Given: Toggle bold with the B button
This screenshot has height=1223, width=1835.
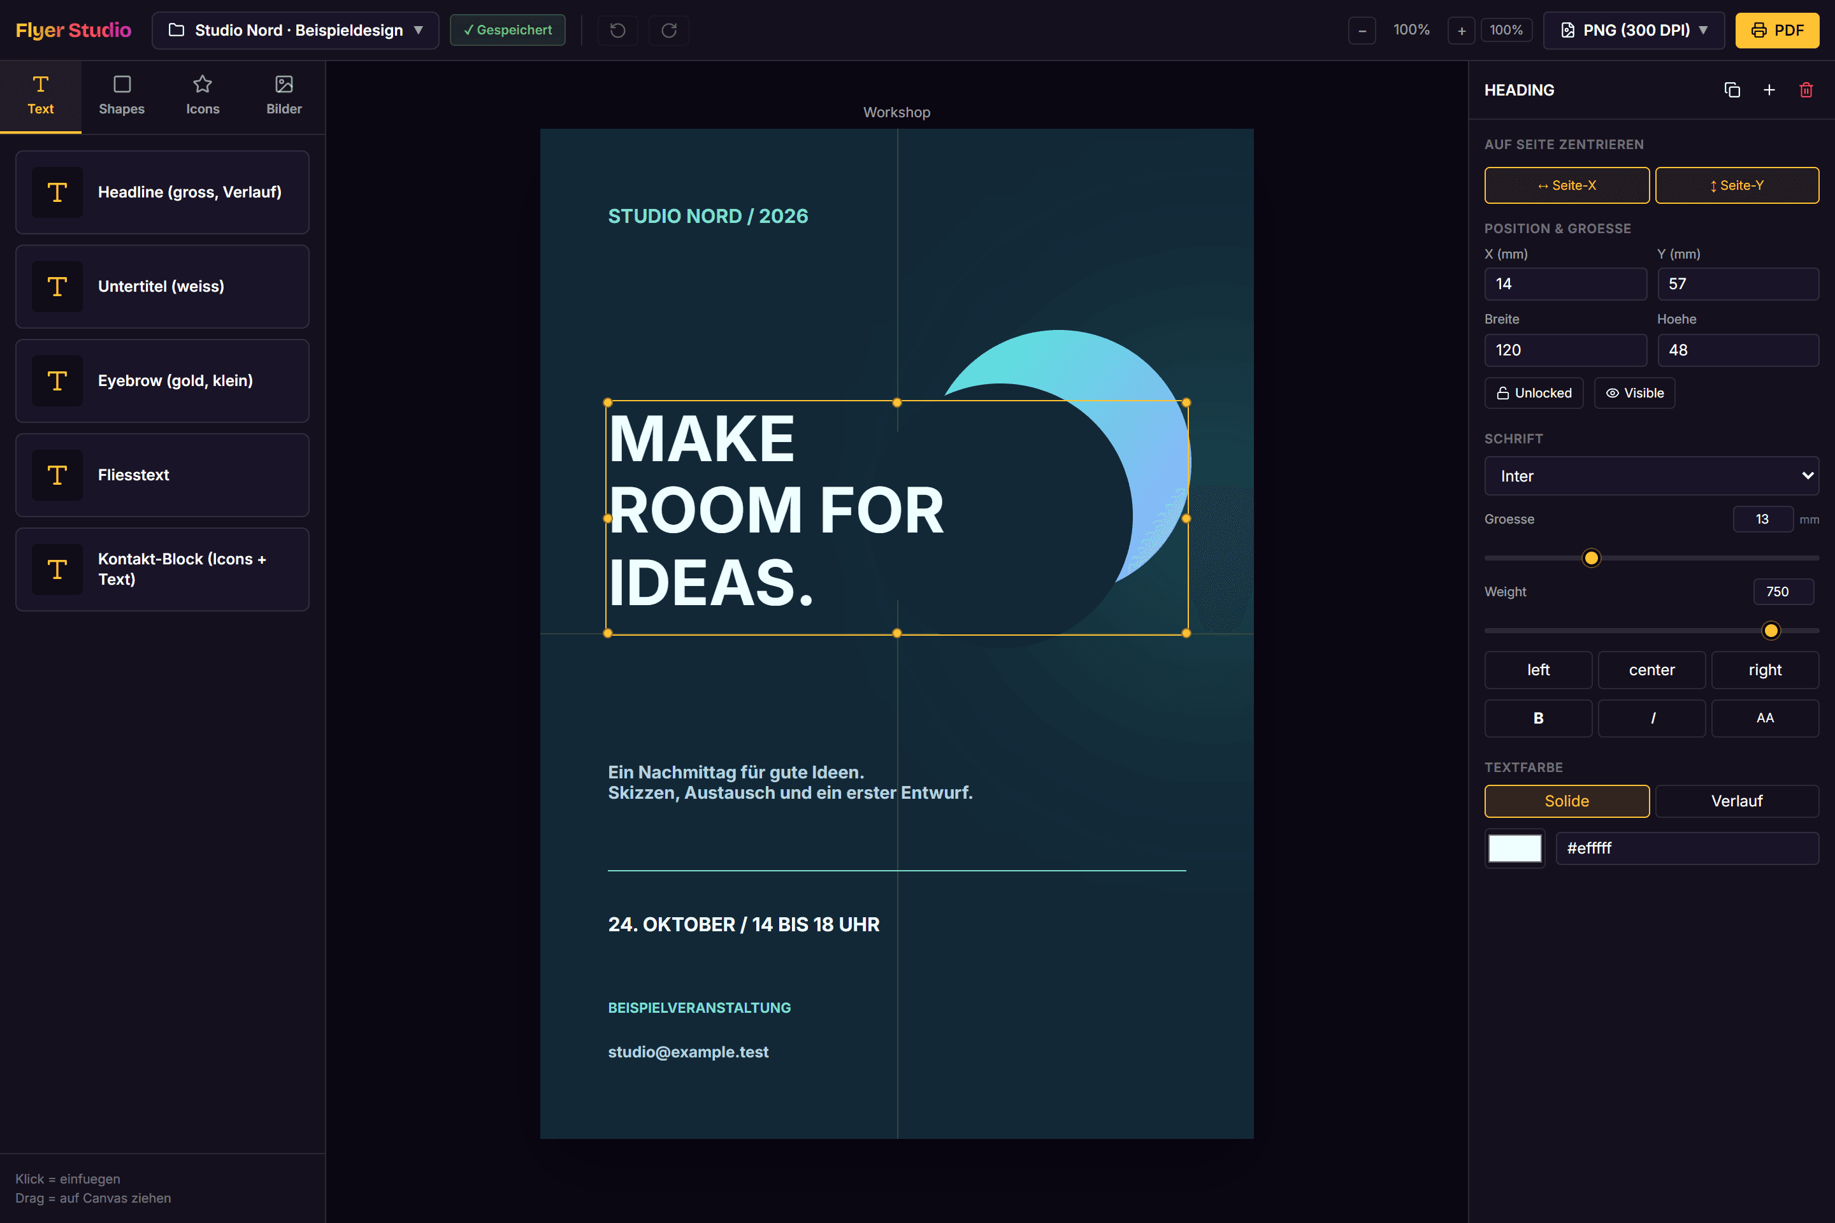Looking at the screenshot, I should 1539,719.
